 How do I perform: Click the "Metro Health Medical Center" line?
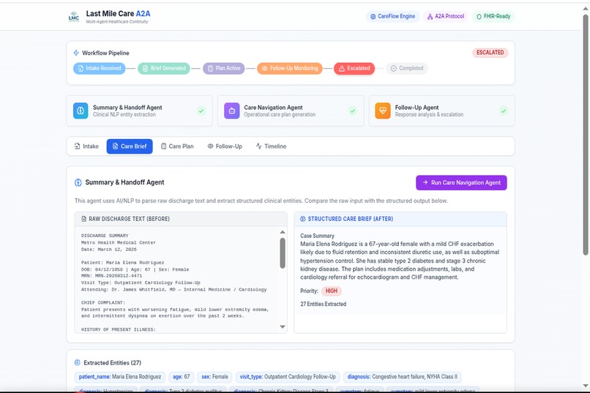[119, 242]
